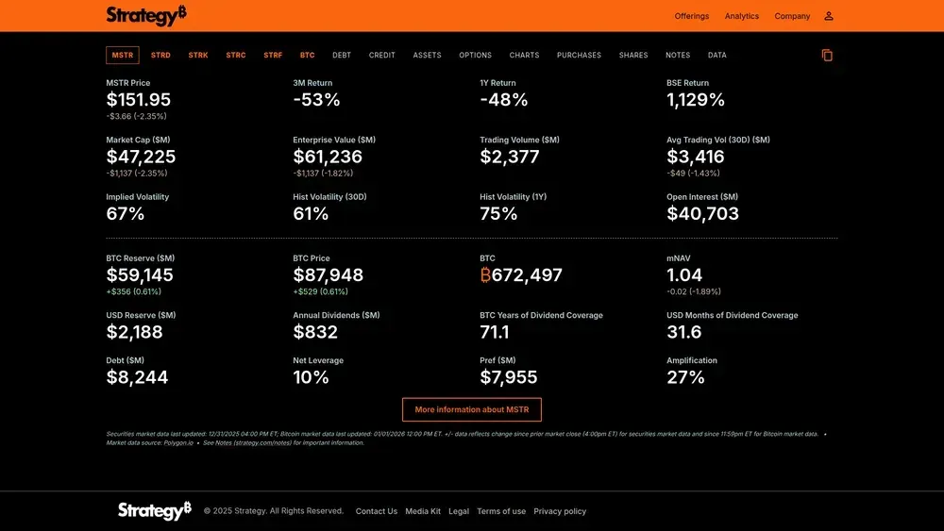
Task: Switch to the STRF tab
Action: pyautogui.click(x=273, y=56)
